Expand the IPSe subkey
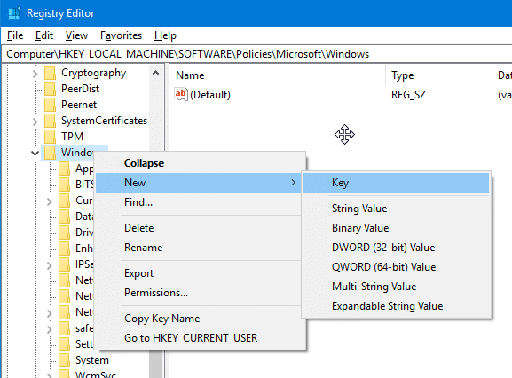512x378 pixels. coord(50,265)
